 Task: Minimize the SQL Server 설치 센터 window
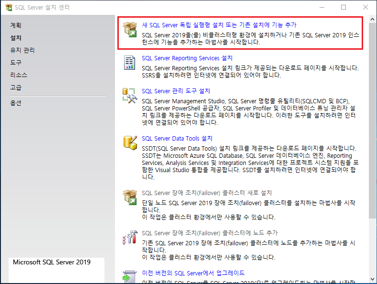(x=322, y=8)
